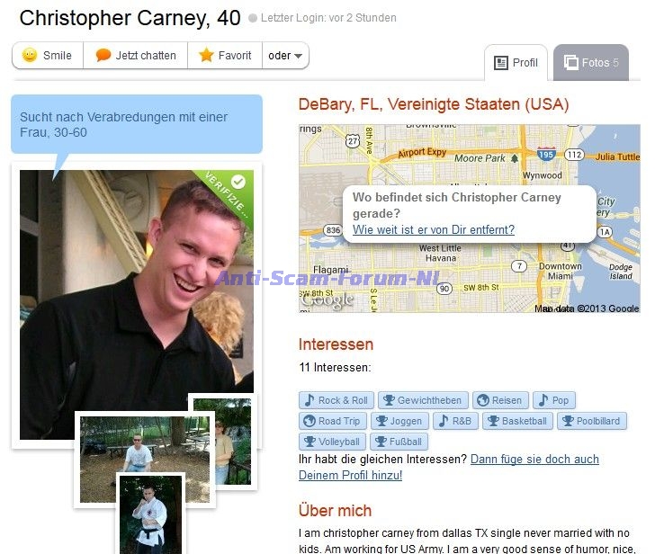Click the Reisen interest tag

point(500,400)
